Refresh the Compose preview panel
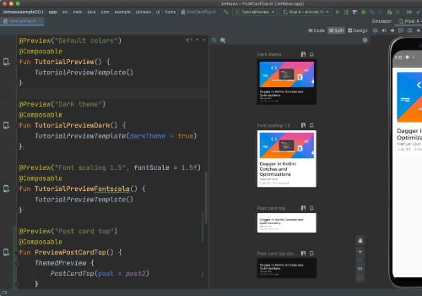422x296 pixels. click(214, 40)
